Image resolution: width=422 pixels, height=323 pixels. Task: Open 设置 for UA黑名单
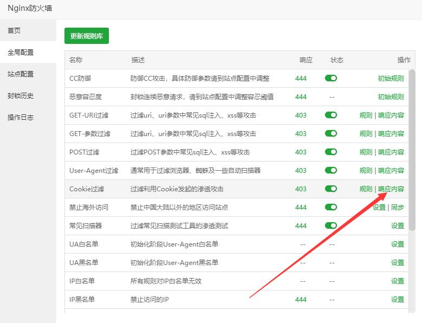coord(398,262)
